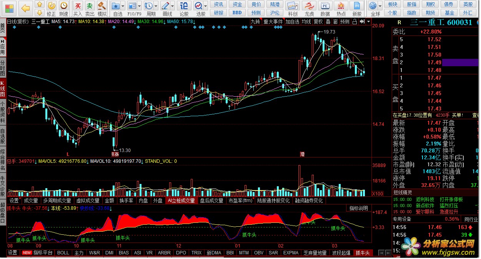The width and height of the screenshot is (481, 259).
Task: Click the 资讯 news button
Action: pos(219,4)
